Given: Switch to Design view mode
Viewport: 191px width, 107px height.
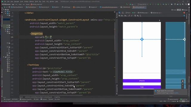Looking at the screenshot, I should 184,10.
